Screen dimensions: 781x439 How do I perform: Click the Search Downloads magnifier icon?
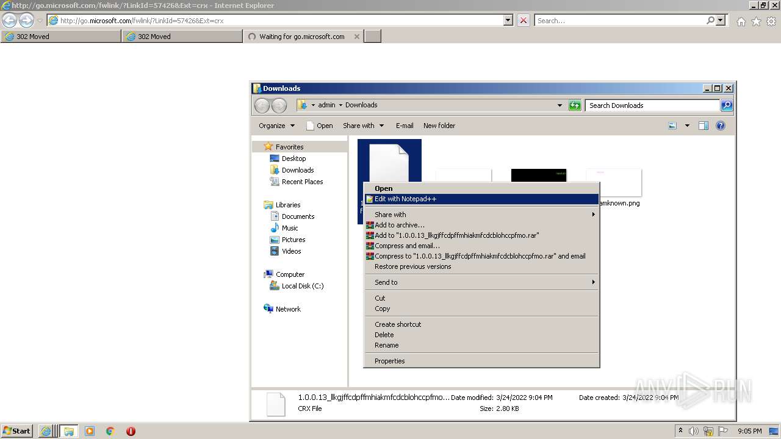[x=726, y=105]
